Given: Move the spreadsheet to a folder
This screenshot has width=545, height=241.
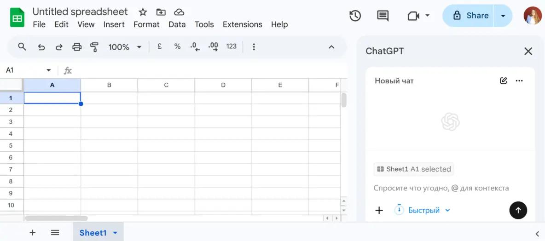Looking at the screenshot, I should 161,12.
